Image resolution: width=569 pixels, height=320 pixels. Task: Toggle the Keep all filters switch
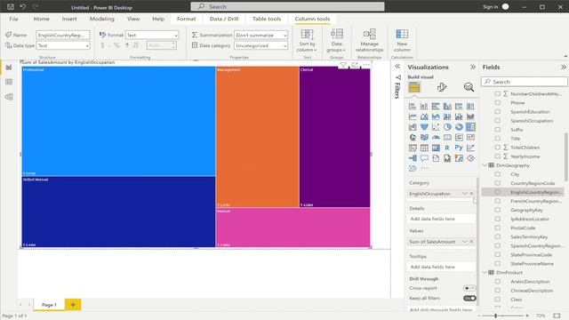tap(469, 299)
